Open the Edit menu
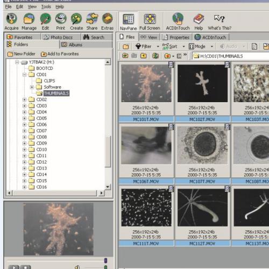The height and width of the screenshot is (269, 269). coord(19,7)
